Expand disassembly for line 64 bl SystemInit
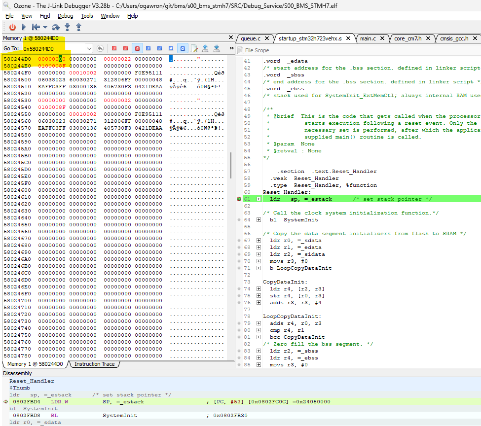Image resolution: width=481 pixels, height=426 pixels. click(259, 220)
